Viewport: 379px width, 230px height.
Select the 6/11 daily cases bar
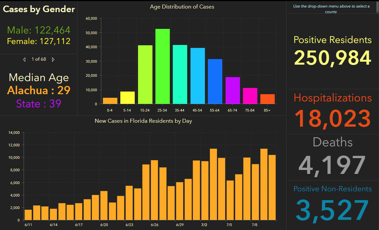coord(28,215)
